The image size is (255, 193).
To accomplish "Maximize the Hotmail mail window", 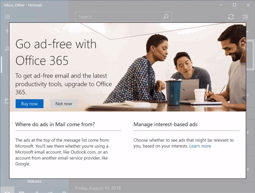I will pos(234,5).
